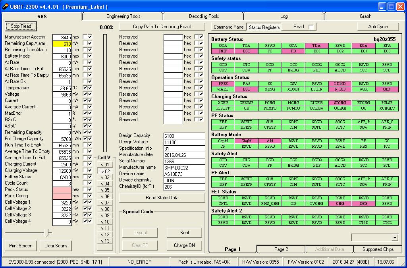
Task: Click the Seal button
Action: click(184, 233)
